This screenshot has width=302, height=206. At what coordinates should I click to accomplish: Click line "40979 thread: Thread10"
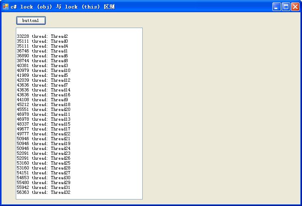tap(43, 70)
